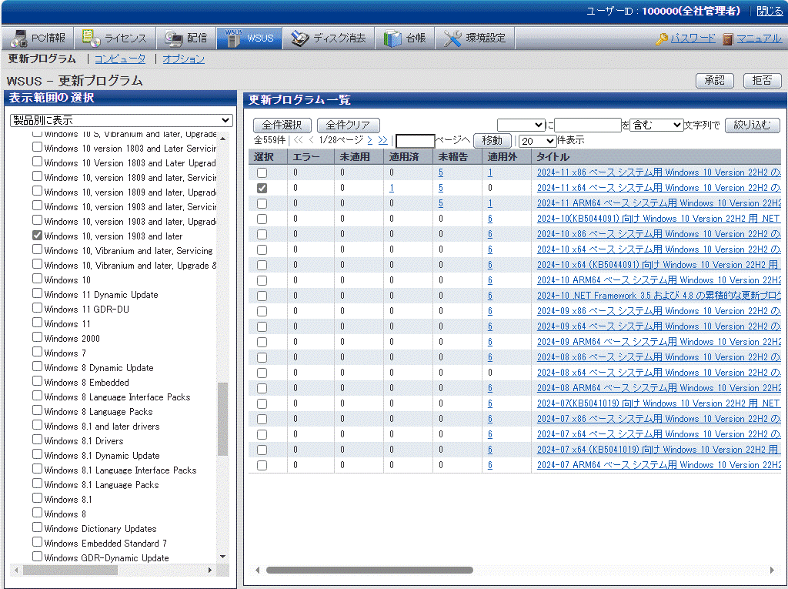This screenshot has width=788, height=589.
Task: Click 未報告 count 5 for 2024-11 x86
Action: [x=441, y=172]
